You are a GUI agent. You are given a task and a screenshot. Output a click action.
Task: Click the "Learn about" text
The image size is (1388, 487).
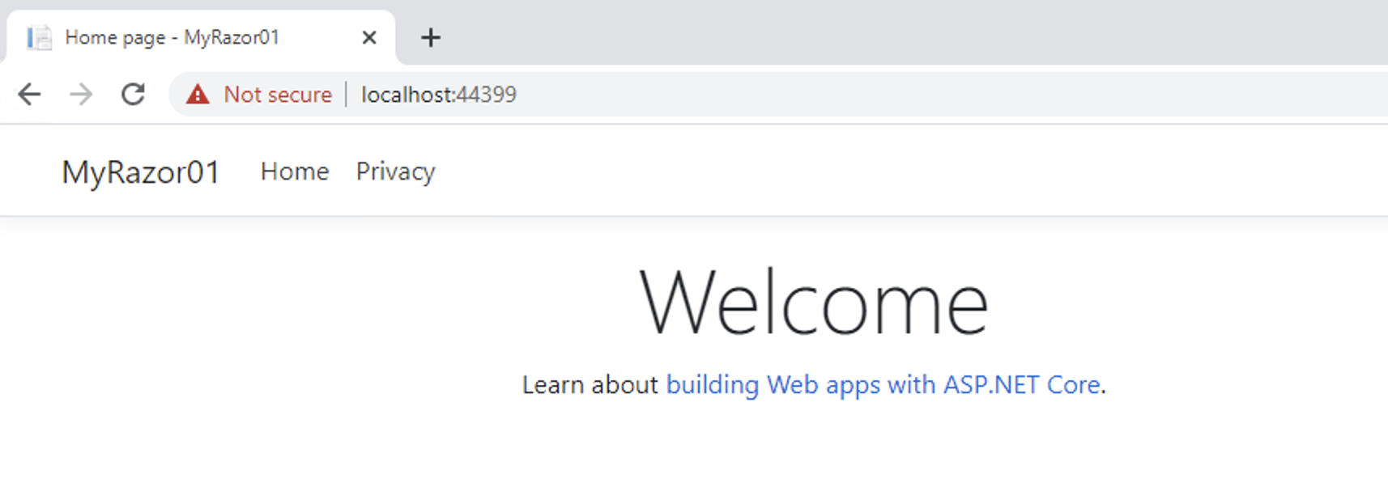(x=590, y=384)
